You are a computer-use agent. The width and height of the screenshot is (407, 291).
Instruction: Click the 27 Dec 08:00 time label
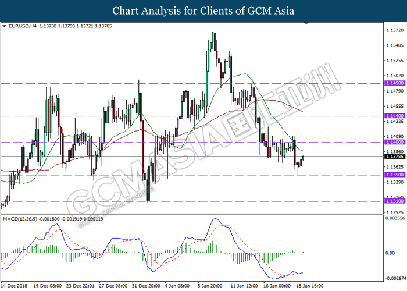click(113, 286)
